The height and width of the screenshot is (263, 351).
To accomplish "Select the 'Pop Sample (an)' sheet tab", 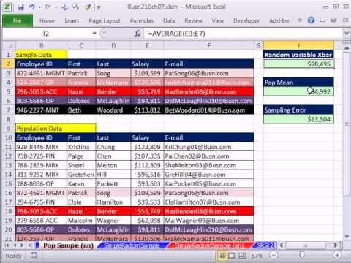I will pos(68,245).
